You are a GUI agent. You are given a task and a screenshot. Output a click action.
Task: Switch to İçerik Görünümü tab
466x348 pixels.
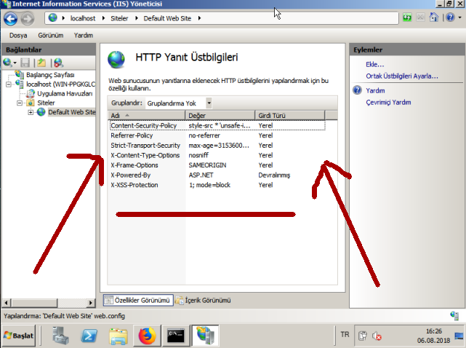[203, 300]
